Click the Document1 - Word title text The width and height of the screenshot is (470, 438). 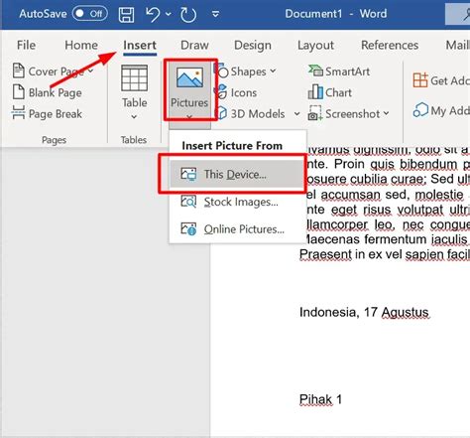[x=336, y=14]
